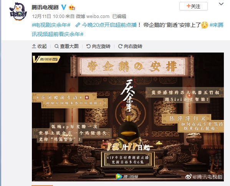
Task: Click the membership crown badge icon
Action: [72, 7]
